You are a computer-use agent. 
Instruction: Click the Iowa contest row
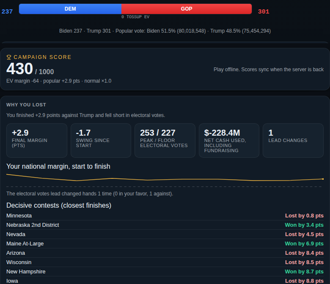click(165, 281)
